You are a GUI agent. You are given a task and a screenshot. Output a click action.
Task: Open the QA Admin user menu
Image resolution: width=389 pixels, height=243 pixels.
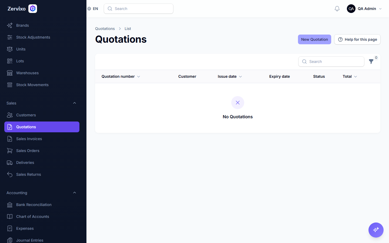[x=364, y=9]
